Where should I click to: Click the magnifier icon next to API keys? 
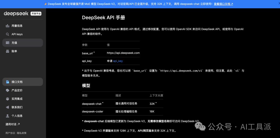point(8,34)
